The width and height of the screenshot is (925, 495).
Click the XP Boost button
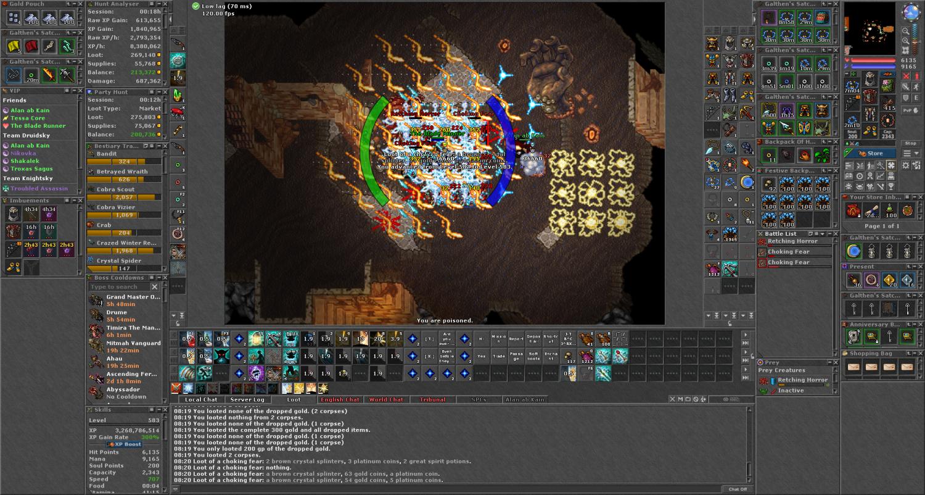pos(124,444)
